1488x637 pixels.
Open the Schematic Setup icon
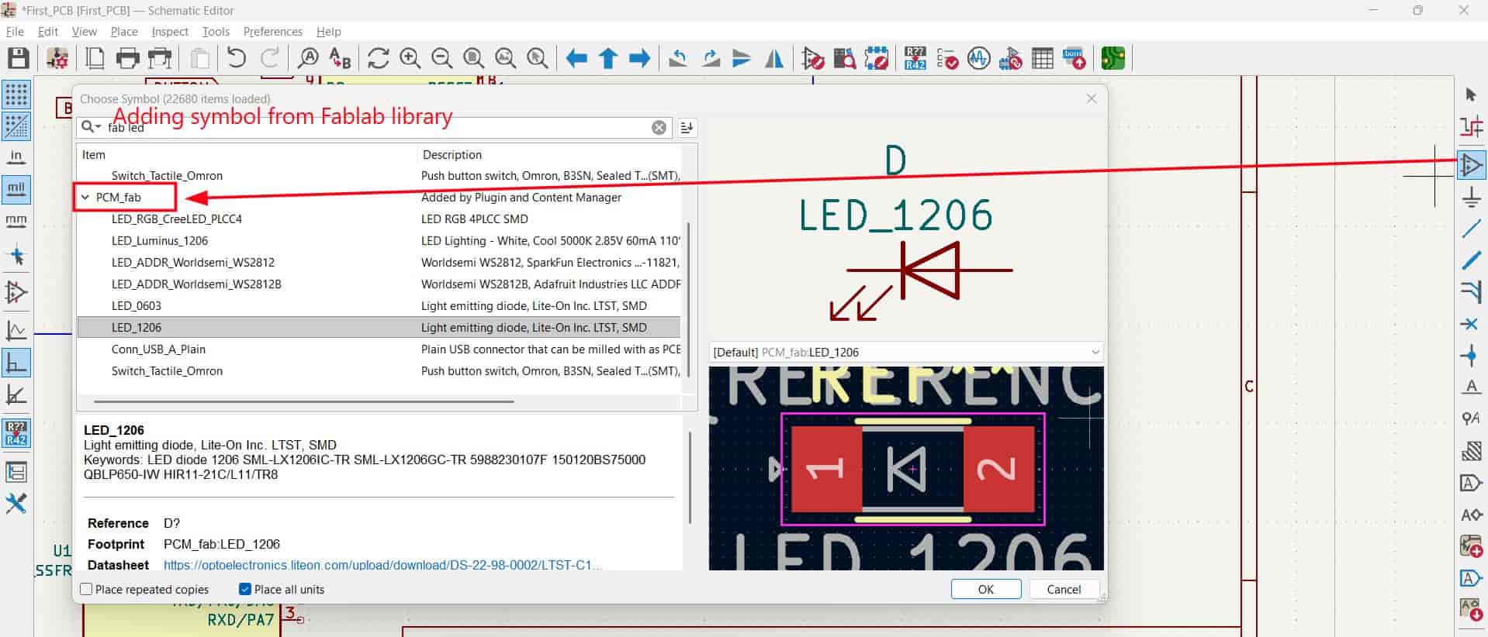(x=57, y=58)
